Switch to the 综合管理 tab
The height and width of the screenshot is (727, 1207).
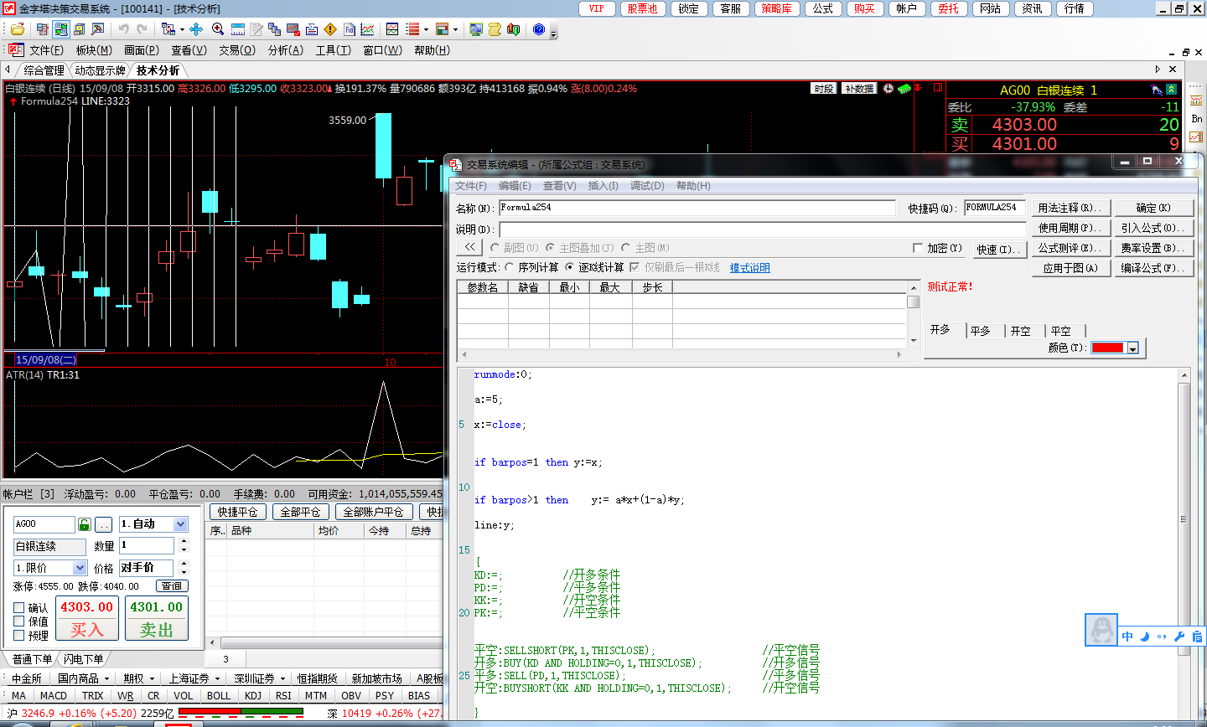pos(44,70)
